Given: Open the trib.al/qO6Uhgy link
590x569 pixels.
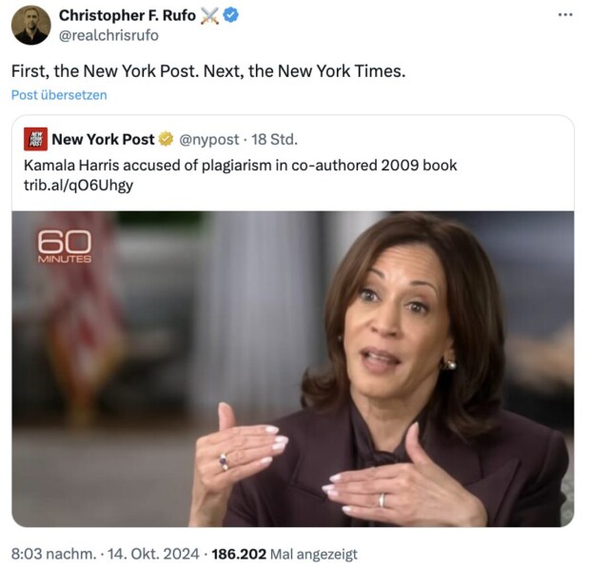Looking at the screenshot, I should tap(78, 186).
